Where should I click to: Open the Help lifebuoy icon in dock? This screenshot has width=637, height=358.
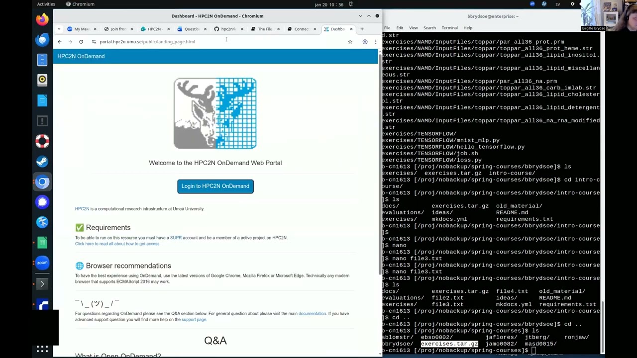(x=42, y=141)
